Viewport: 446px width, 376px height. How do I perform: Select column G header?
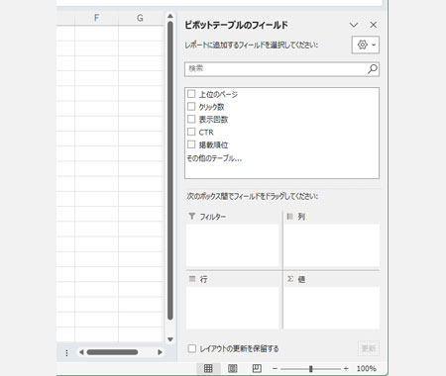(x=140, y=18)
